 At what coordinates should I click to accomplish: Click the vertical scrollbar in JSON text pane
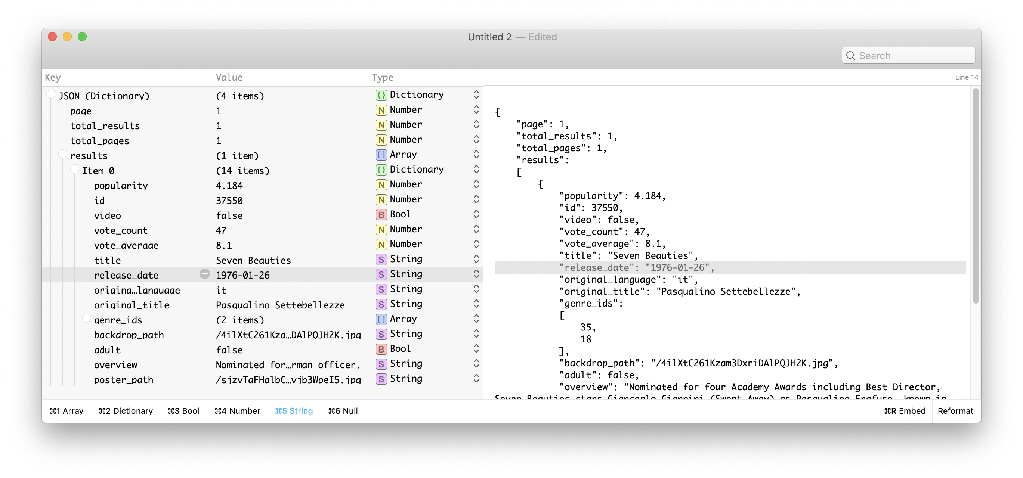pos(975,196)
